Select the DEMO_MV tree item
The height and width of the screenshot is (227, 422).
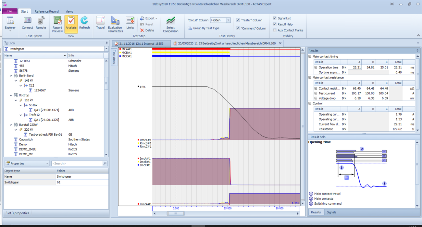[x=26, y=154]
